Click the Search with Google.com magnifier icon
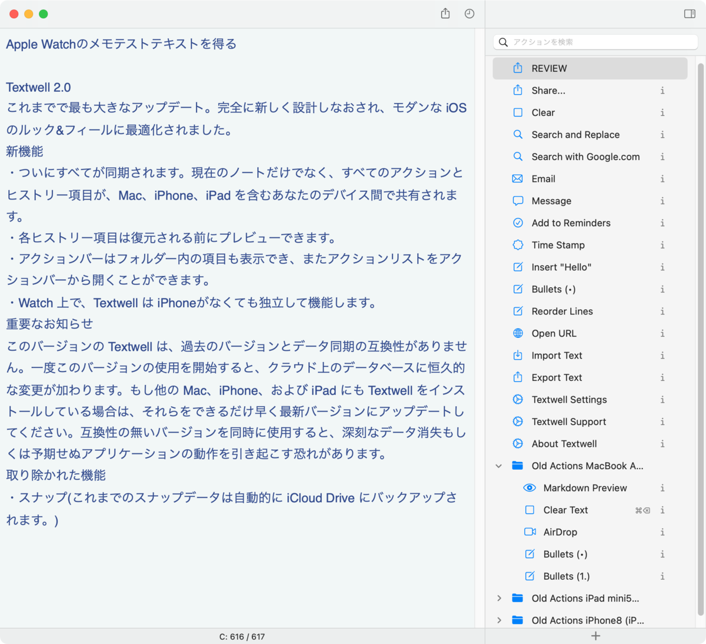 pyautogui.click(x=518, y=157)
